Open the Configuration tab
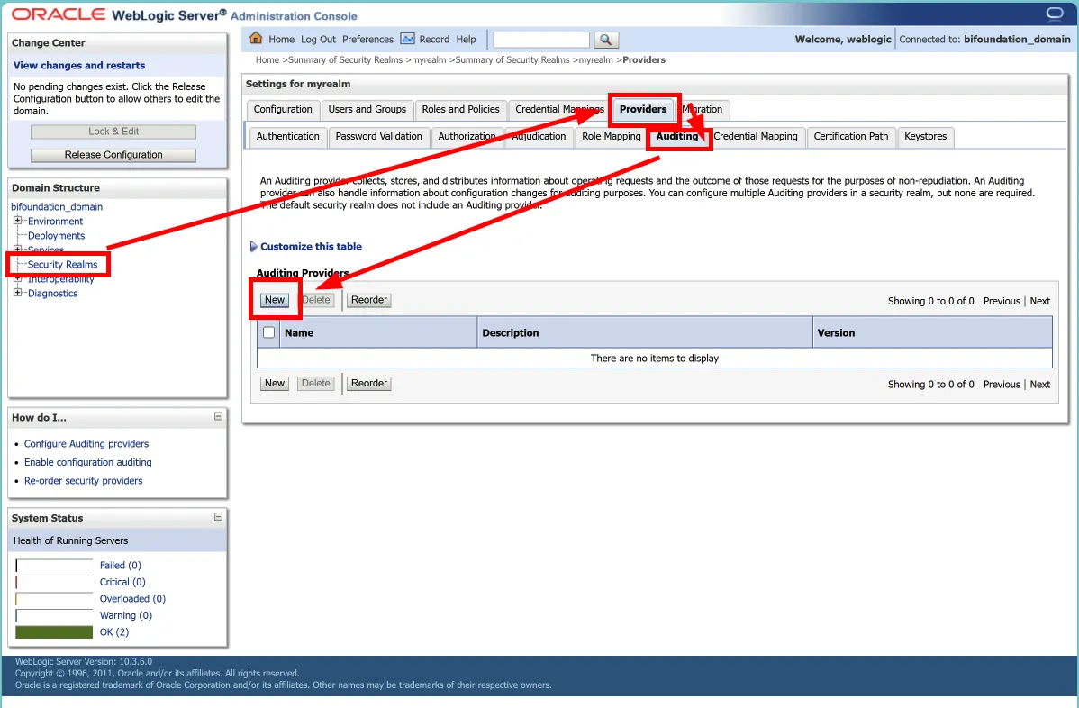Screen dimensions: 1079x708 (283, 109)
